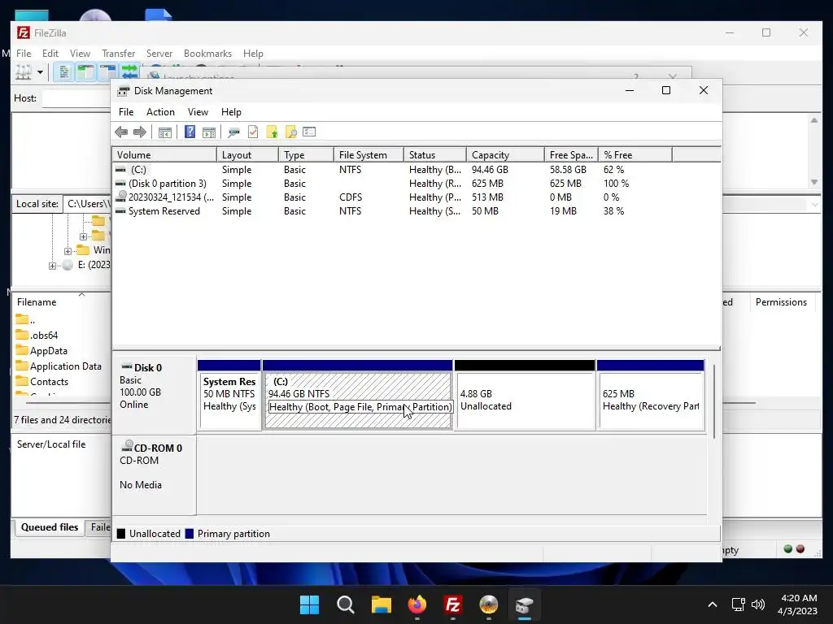Viewport: 833px width, 624px height.
Task: Select the 4.88 GB Unallocated block
Action: pyautogui.click(x=525, y=395)
